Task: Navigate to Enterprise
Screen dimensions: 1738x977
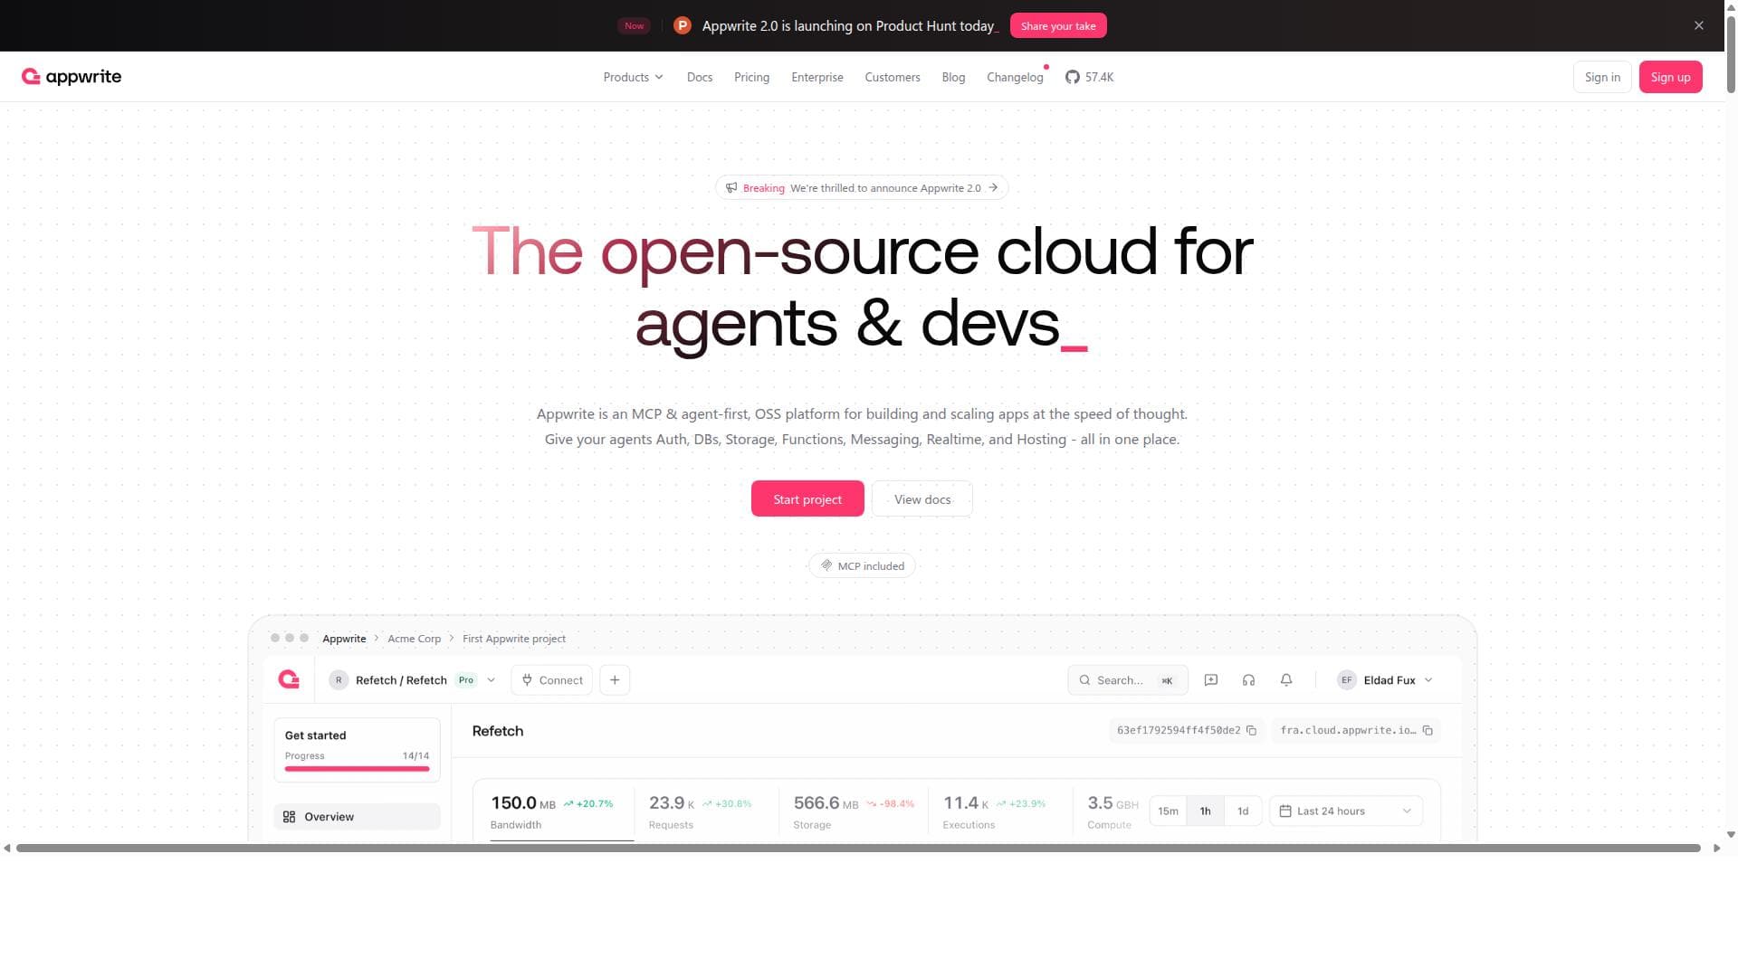Action: [817, 77]
